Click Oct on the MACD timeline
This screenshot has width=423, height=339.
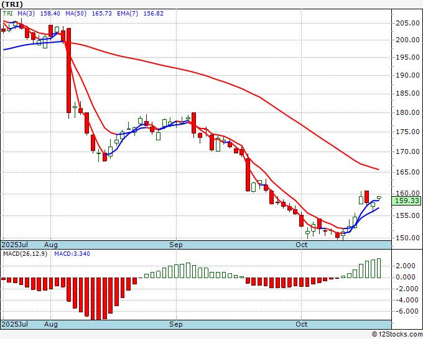tap(301, 324)
